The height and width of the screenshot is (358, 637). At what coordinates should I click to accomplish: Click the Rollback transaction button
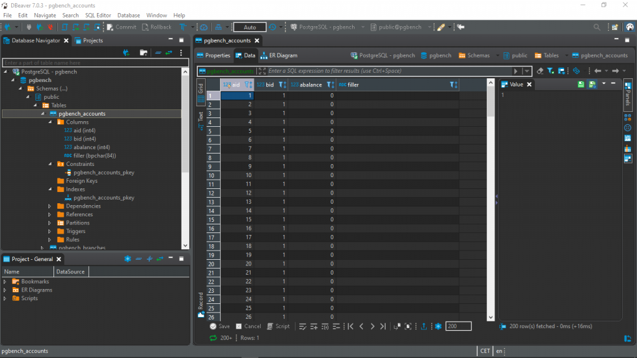click(156, 27)
